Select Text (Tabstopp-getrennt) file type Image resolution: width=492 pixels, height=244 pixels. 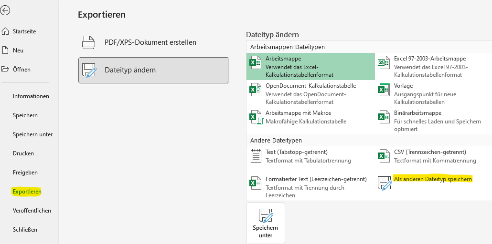(297, 152)
